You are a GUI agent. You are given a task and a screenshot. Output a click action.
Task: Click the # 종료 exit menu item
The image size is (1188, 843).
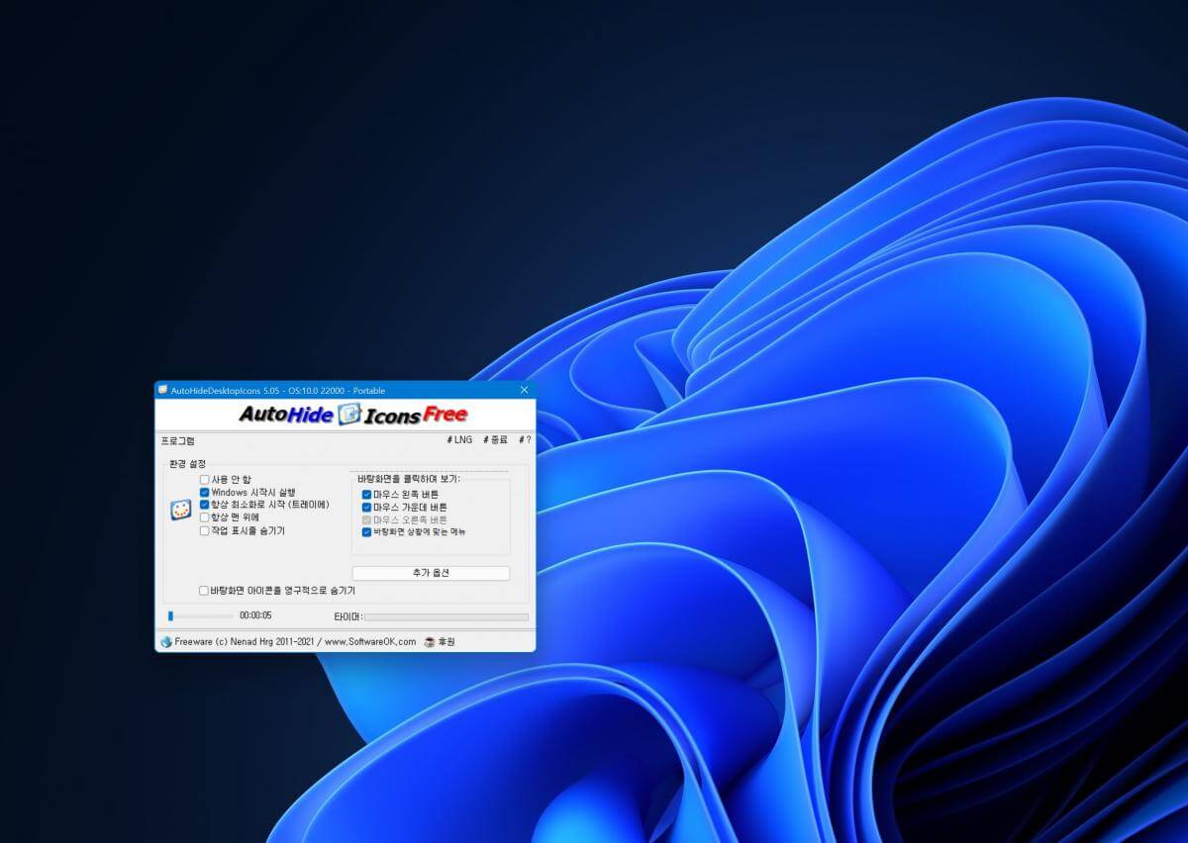pos(495,440)
